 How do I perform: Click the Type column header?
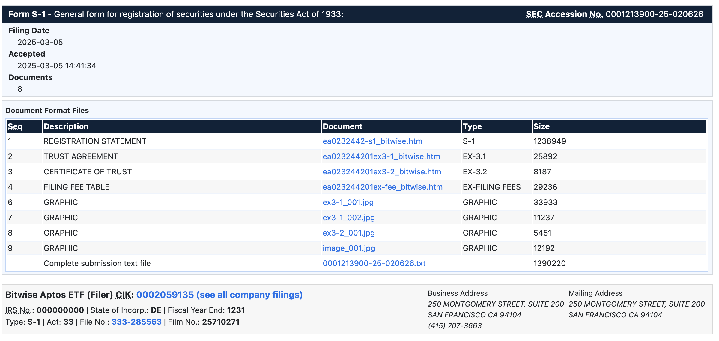[472, 126]
